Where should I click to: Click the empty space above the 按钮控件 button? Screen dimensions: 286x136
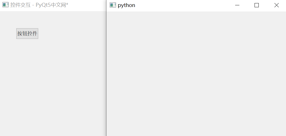click(27, 20)
